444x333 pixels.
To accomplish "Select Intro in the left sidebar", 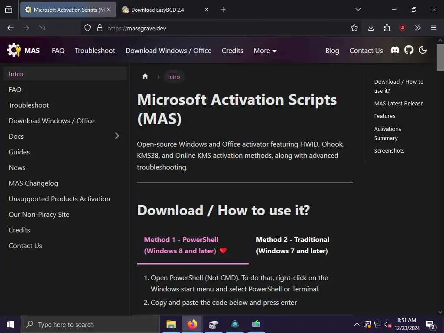I will 65,74.
